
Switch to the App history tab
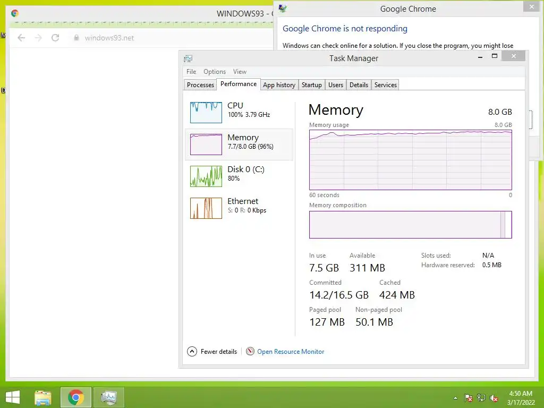point(279,85)
